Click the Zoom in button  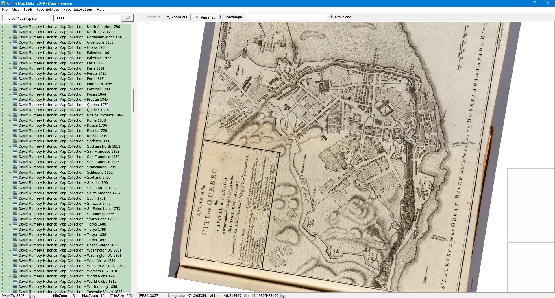tap(153, 17)
